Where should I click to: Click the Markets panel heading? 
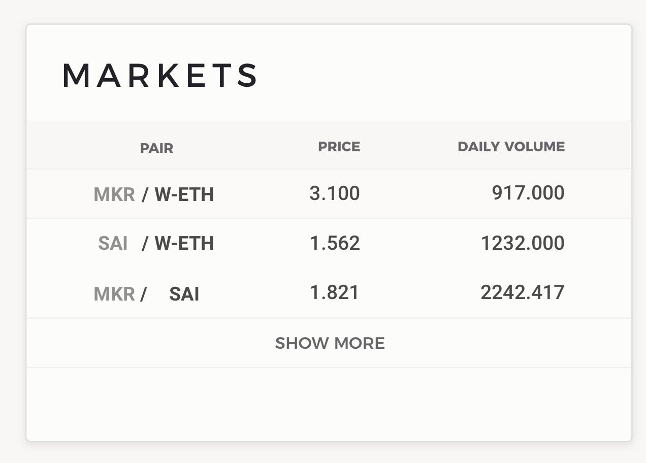coord(160,75)
